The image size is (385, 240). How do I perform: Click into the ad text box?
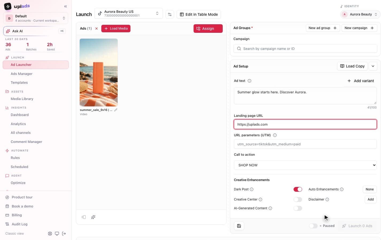click(305, 96)
